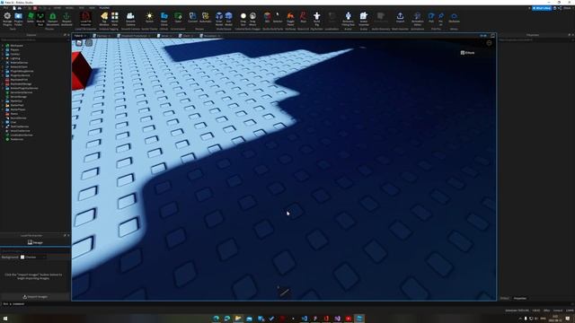The width and height of the screenshot is (575, 323).
Task: Select ReplicatedStorage in Explorer
Action: point(21,83)
